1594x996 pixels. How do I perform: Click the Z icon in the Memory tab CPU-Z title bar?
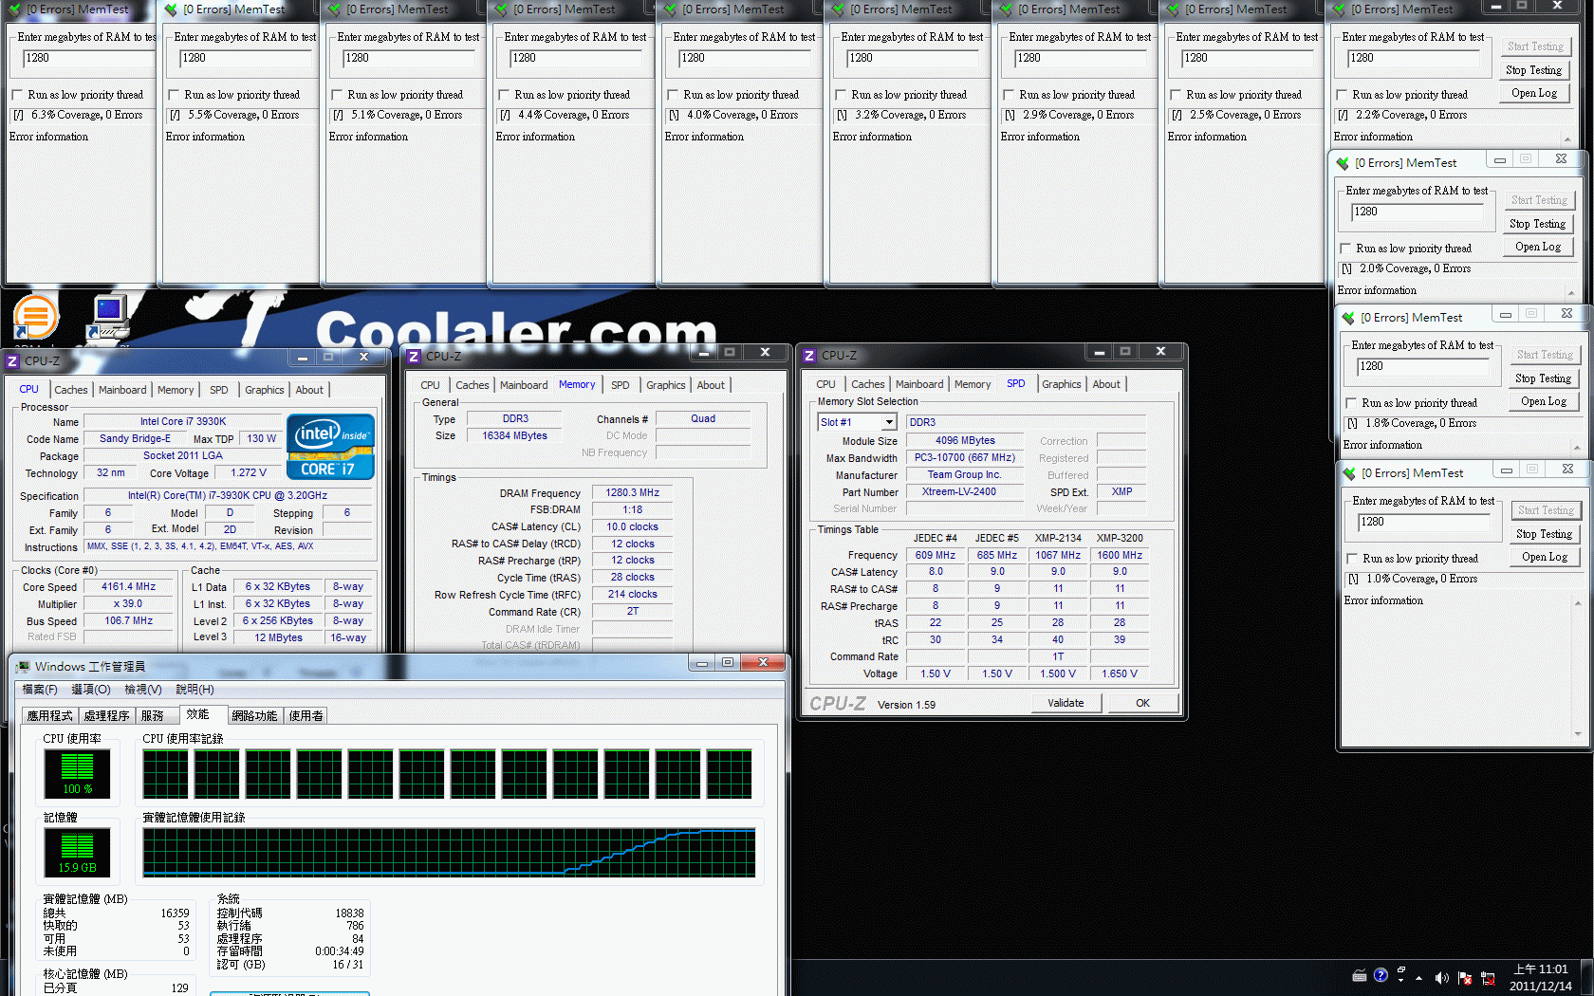click(414, 357)
